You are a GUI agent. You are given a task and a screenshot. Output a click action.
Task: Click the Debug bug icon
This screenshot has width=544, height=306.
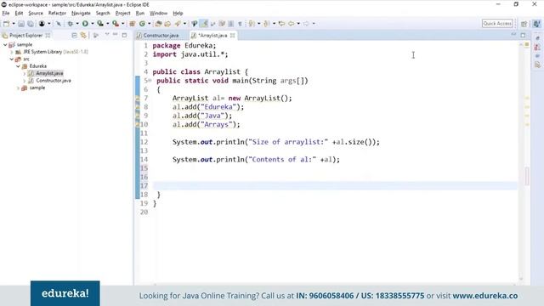click(x=71, y=24)
